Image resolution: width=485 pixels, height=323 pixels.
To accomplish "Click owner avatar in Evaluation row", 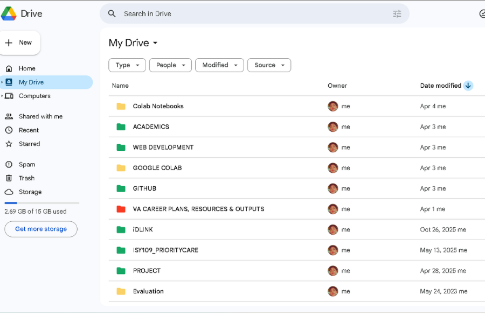I will 333,291.
